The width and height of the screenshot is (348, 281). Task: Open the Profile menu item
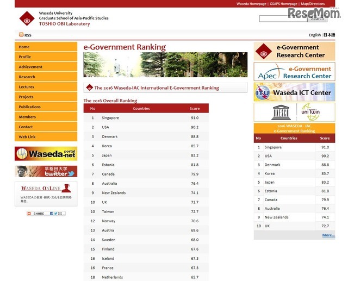tap(46, 57)
